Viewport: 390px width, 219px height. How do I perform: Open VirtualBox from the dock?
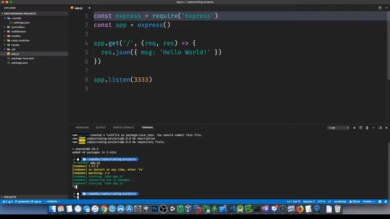[188, 209]
